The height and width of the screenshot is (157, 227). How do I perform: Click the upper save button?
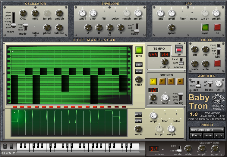coord(139,71)
